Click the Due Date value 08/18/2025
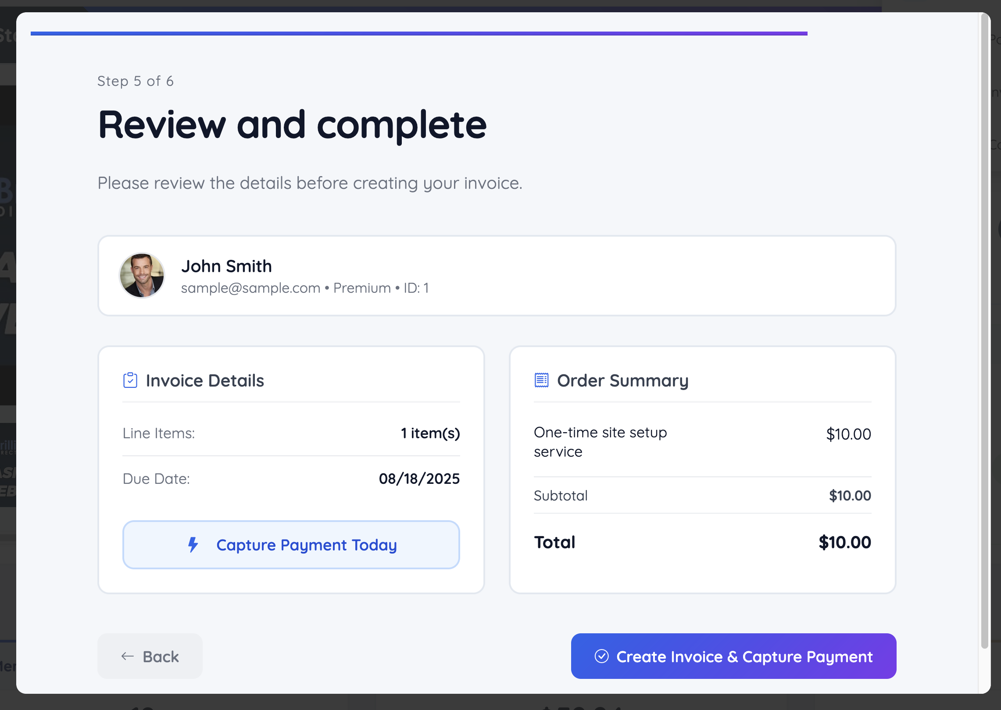This screenshot has width=1001, height=710. [x=419, y=479]
